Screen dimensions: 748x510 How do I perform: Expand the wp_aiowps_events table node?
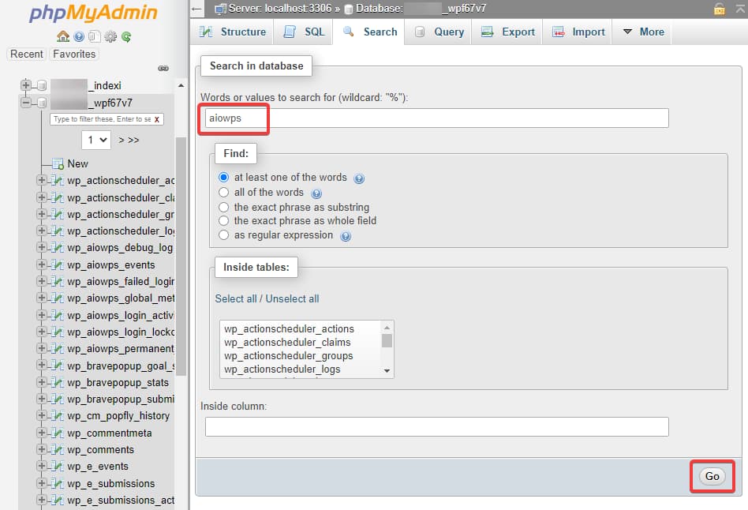click(x=42, y=264)
